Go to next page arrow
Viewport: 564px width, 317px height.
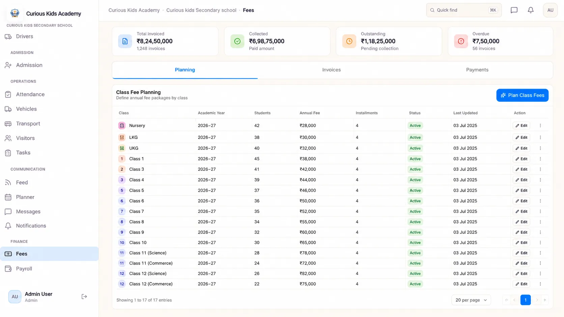point(537,300)
